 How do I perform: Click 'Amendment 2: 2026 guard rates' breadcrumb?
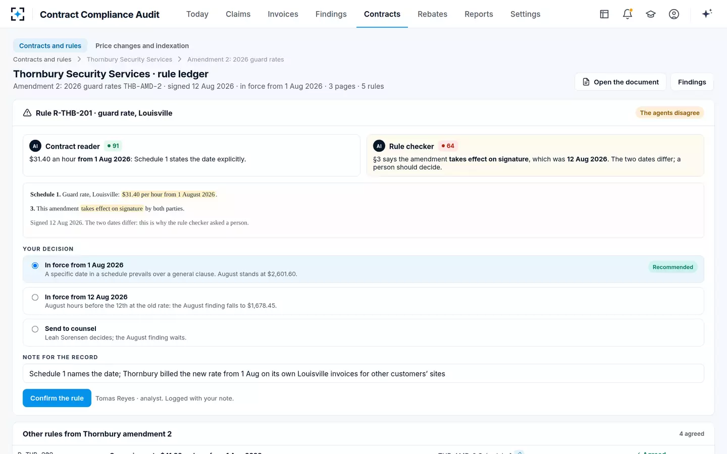click(x=236, y=60)
